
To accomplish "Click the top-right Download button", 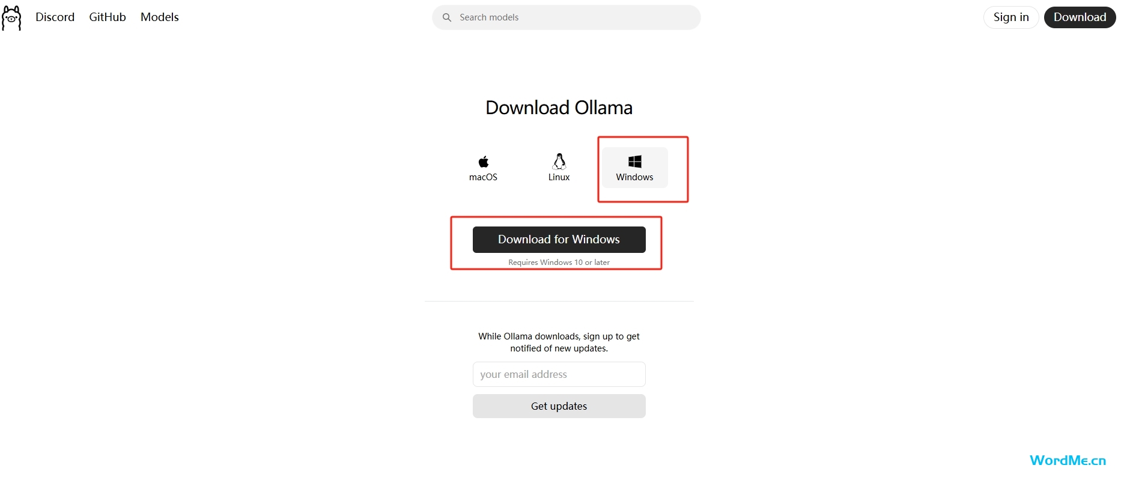I will [1080, 17].
